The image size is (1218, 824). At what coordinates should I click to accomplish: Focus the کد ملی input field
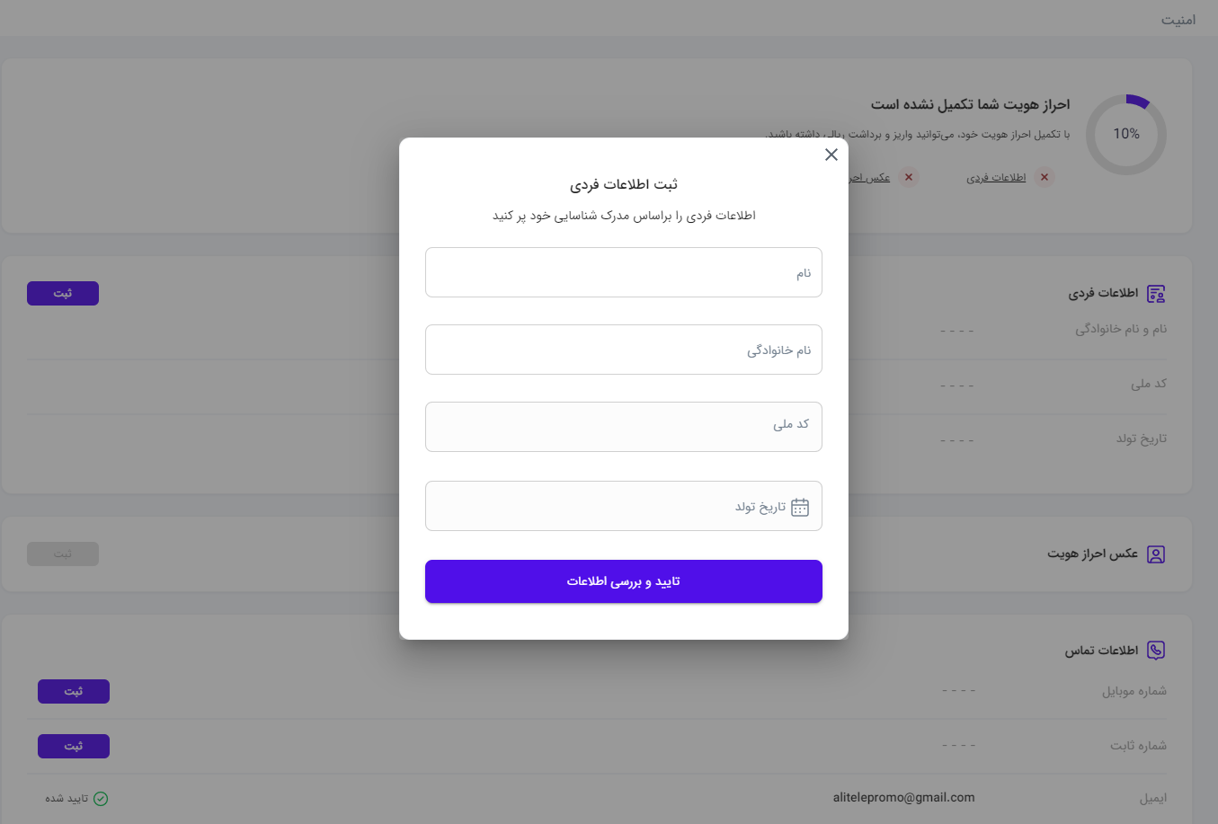pos(624,427)
